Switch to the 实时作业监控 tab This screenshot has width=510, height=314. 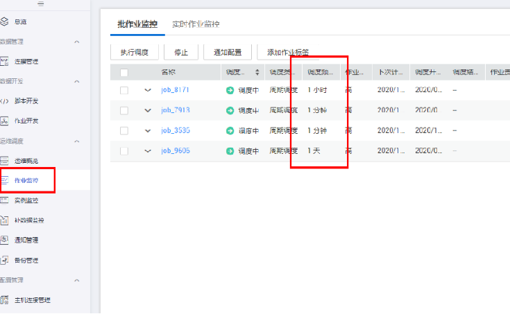point(196,24)
